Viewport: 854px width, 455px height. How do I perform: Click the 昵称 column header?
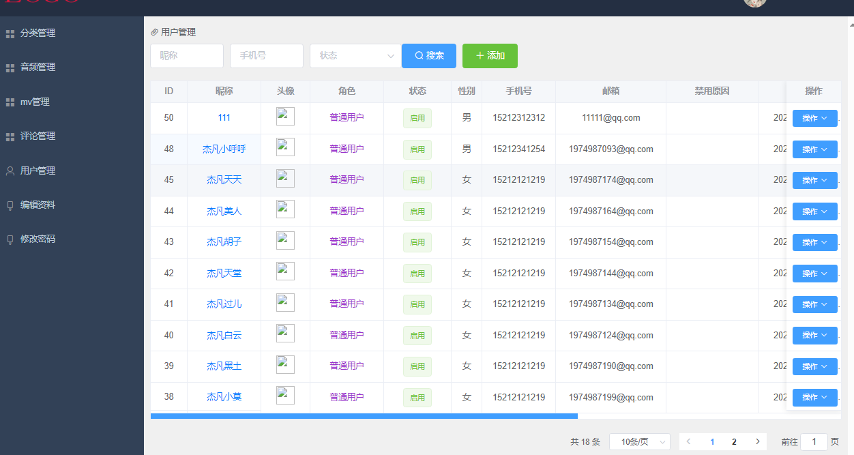click(x=224, y=91)
